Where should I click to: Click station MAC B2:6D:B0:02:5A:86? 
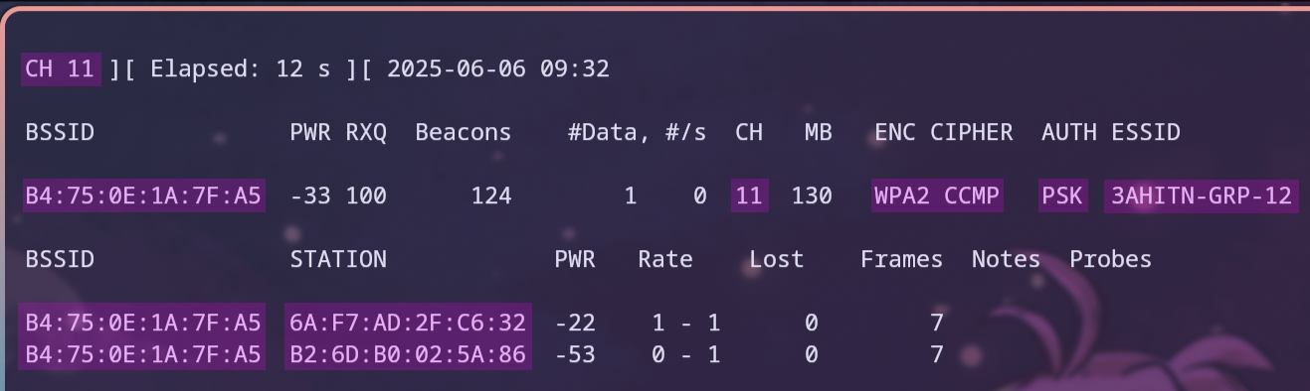click(x=408, y=353)
